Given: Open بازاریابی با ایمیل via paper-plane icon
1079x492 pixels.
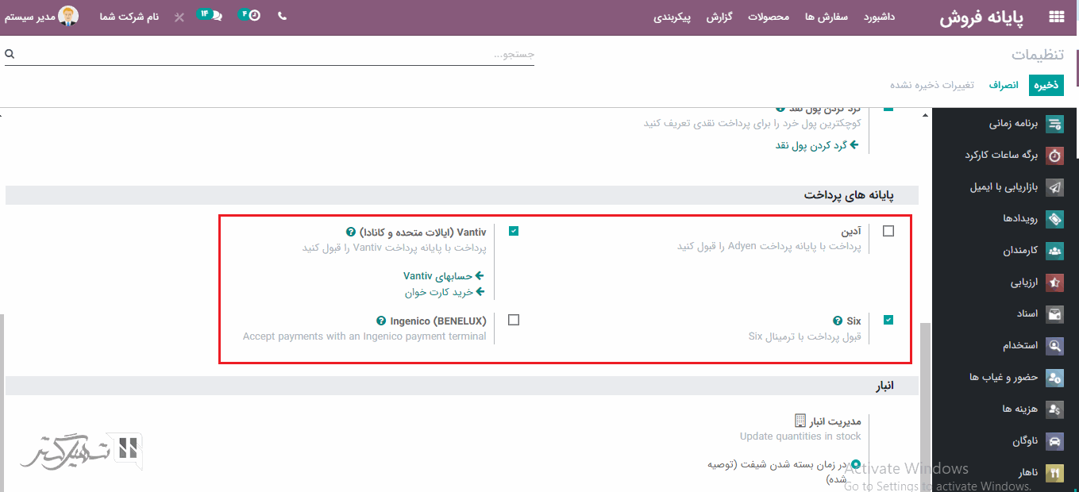Looking at the screenshot, I should [x=1054, y=187].
